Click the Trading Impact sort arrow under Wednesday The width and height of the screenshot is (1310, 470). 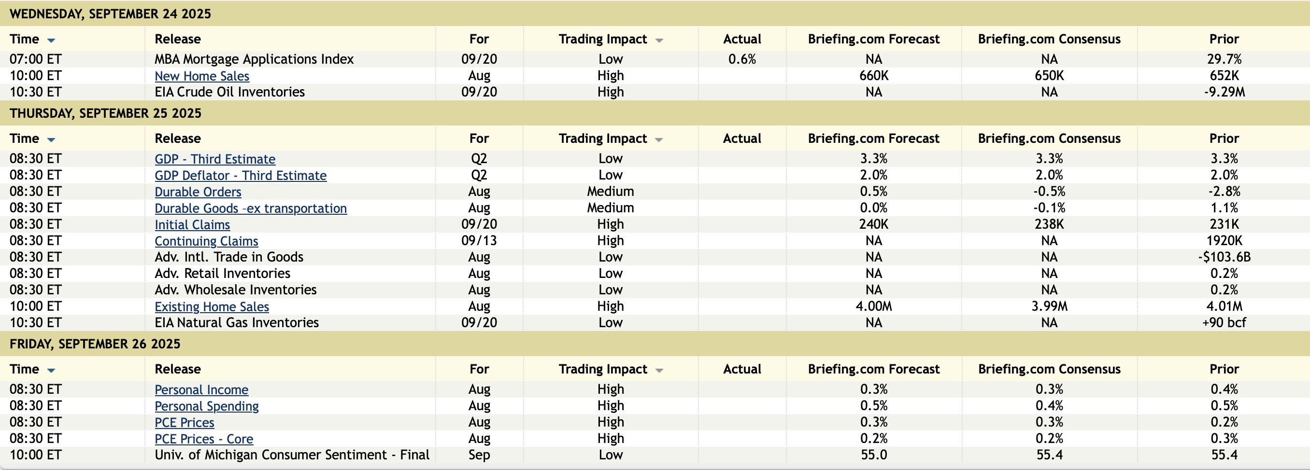(x=659, y=40)
